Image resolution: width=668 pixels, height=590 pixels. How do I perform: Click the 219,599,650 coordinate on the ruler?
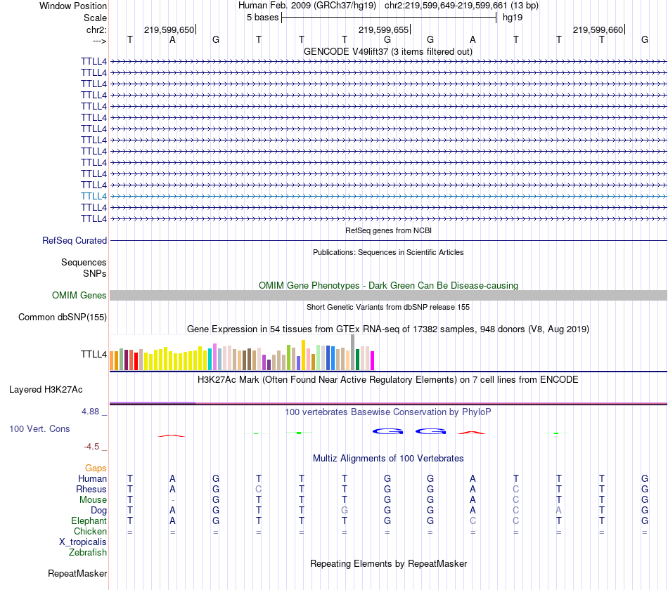pyautogui.click(x=169, y=29)
